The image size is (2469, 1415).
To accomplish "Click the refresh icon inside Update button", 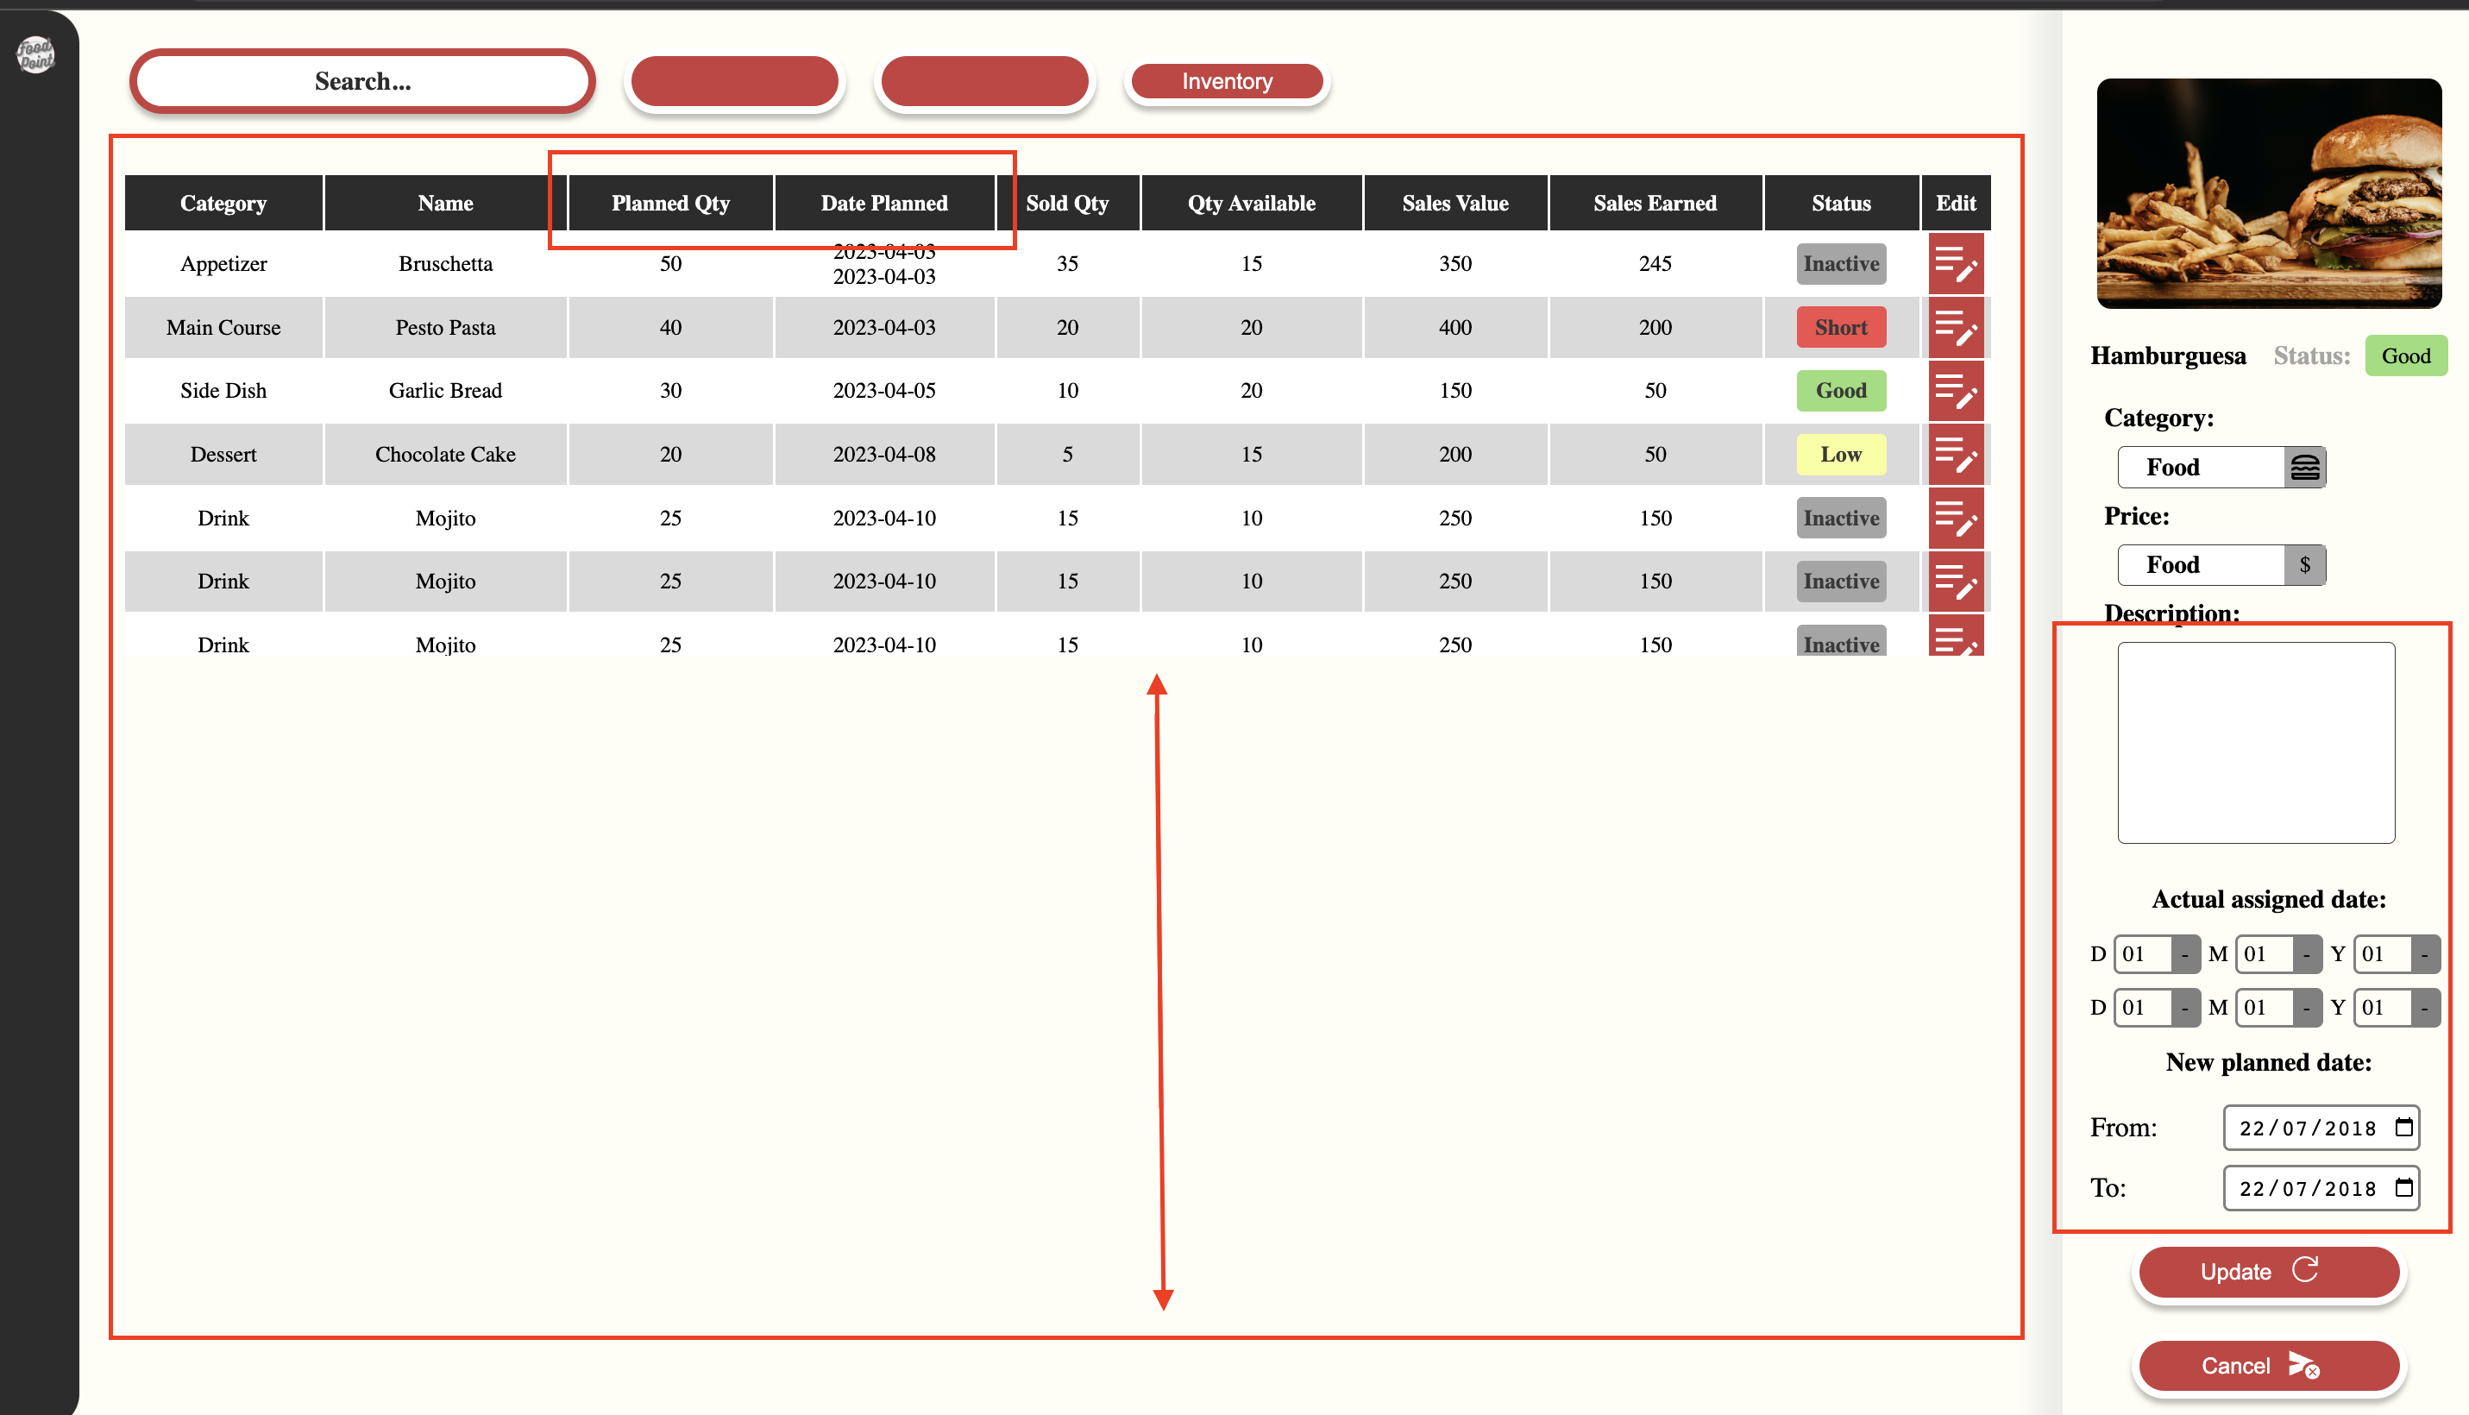I will [x=2308, y=1271].
